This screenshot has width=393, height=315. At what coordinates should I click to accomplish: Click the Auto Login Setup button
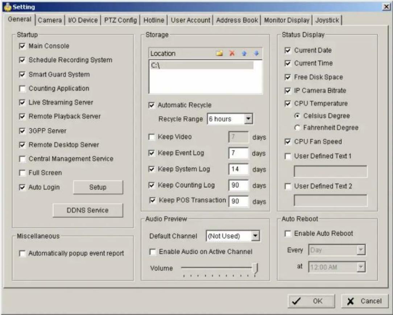click(98, 187)
